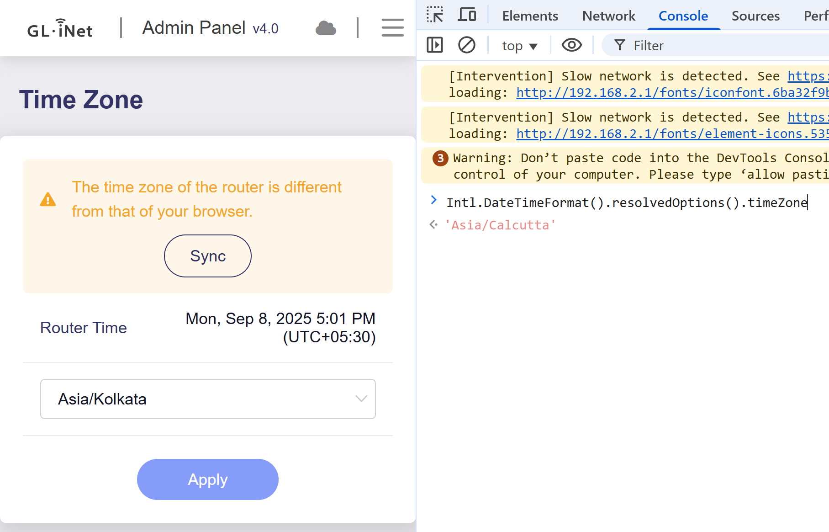
Task: Open the Sources tab
Action: (x=755, y=16)
